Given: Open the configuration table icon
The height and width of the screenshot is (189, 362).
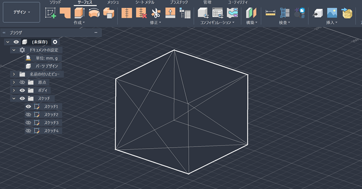Looking at the screenshot, I should 218,12.
